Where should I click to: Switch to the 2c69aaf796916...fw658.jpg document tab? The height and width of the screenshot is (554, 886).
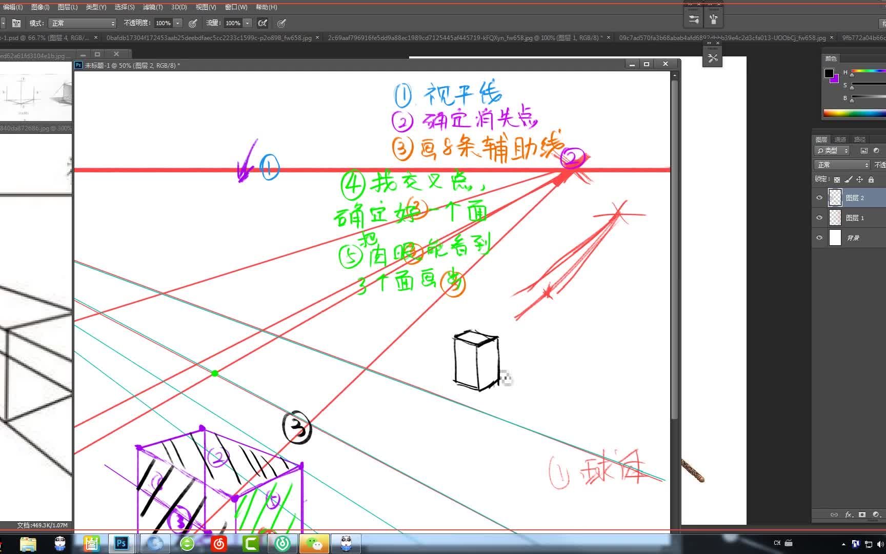(x=466, y=38)
